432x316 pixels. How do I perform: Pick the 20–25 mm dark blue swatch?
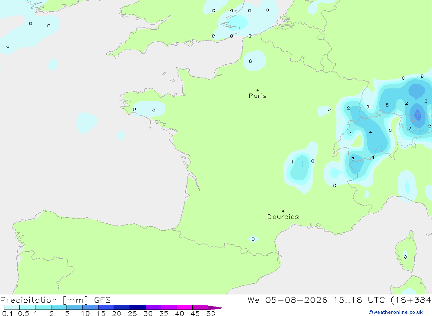pyautogui.click(x=122, y=307)
